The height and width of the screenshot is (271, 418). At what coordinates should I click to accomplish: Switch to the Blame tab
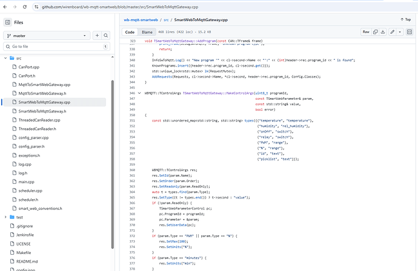click(147, 32)
